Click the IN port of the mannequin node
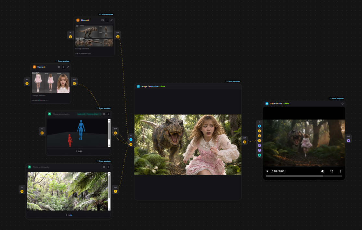Screen dimensions: 362x230 pos(42,133)
